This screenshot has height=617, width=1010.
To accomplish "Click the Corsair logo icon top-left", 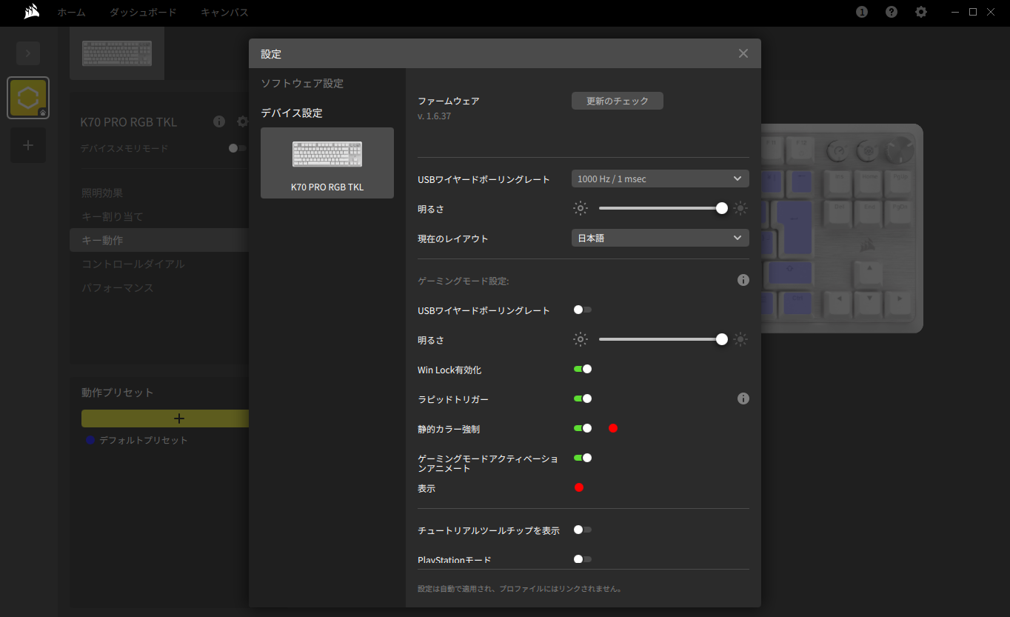I will (30, 12).
